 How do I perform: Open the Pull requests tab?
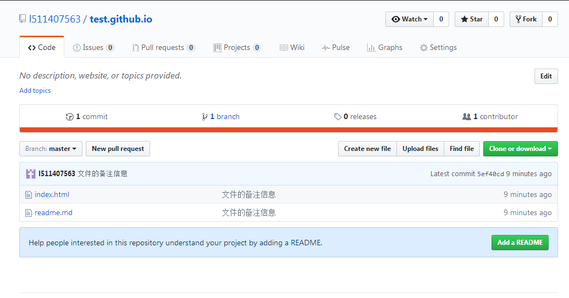pos(164,47)
